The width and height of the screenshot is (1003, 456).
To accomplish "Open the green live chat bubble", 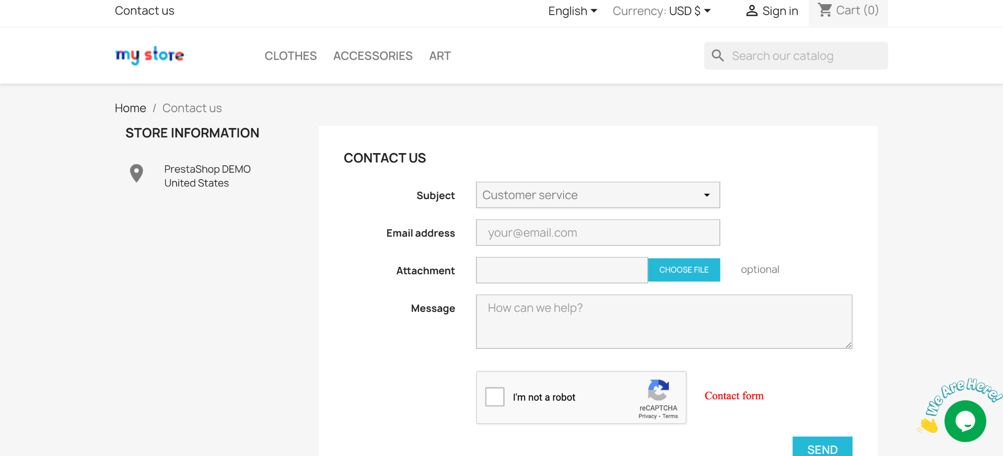I will tap(965, 421).
